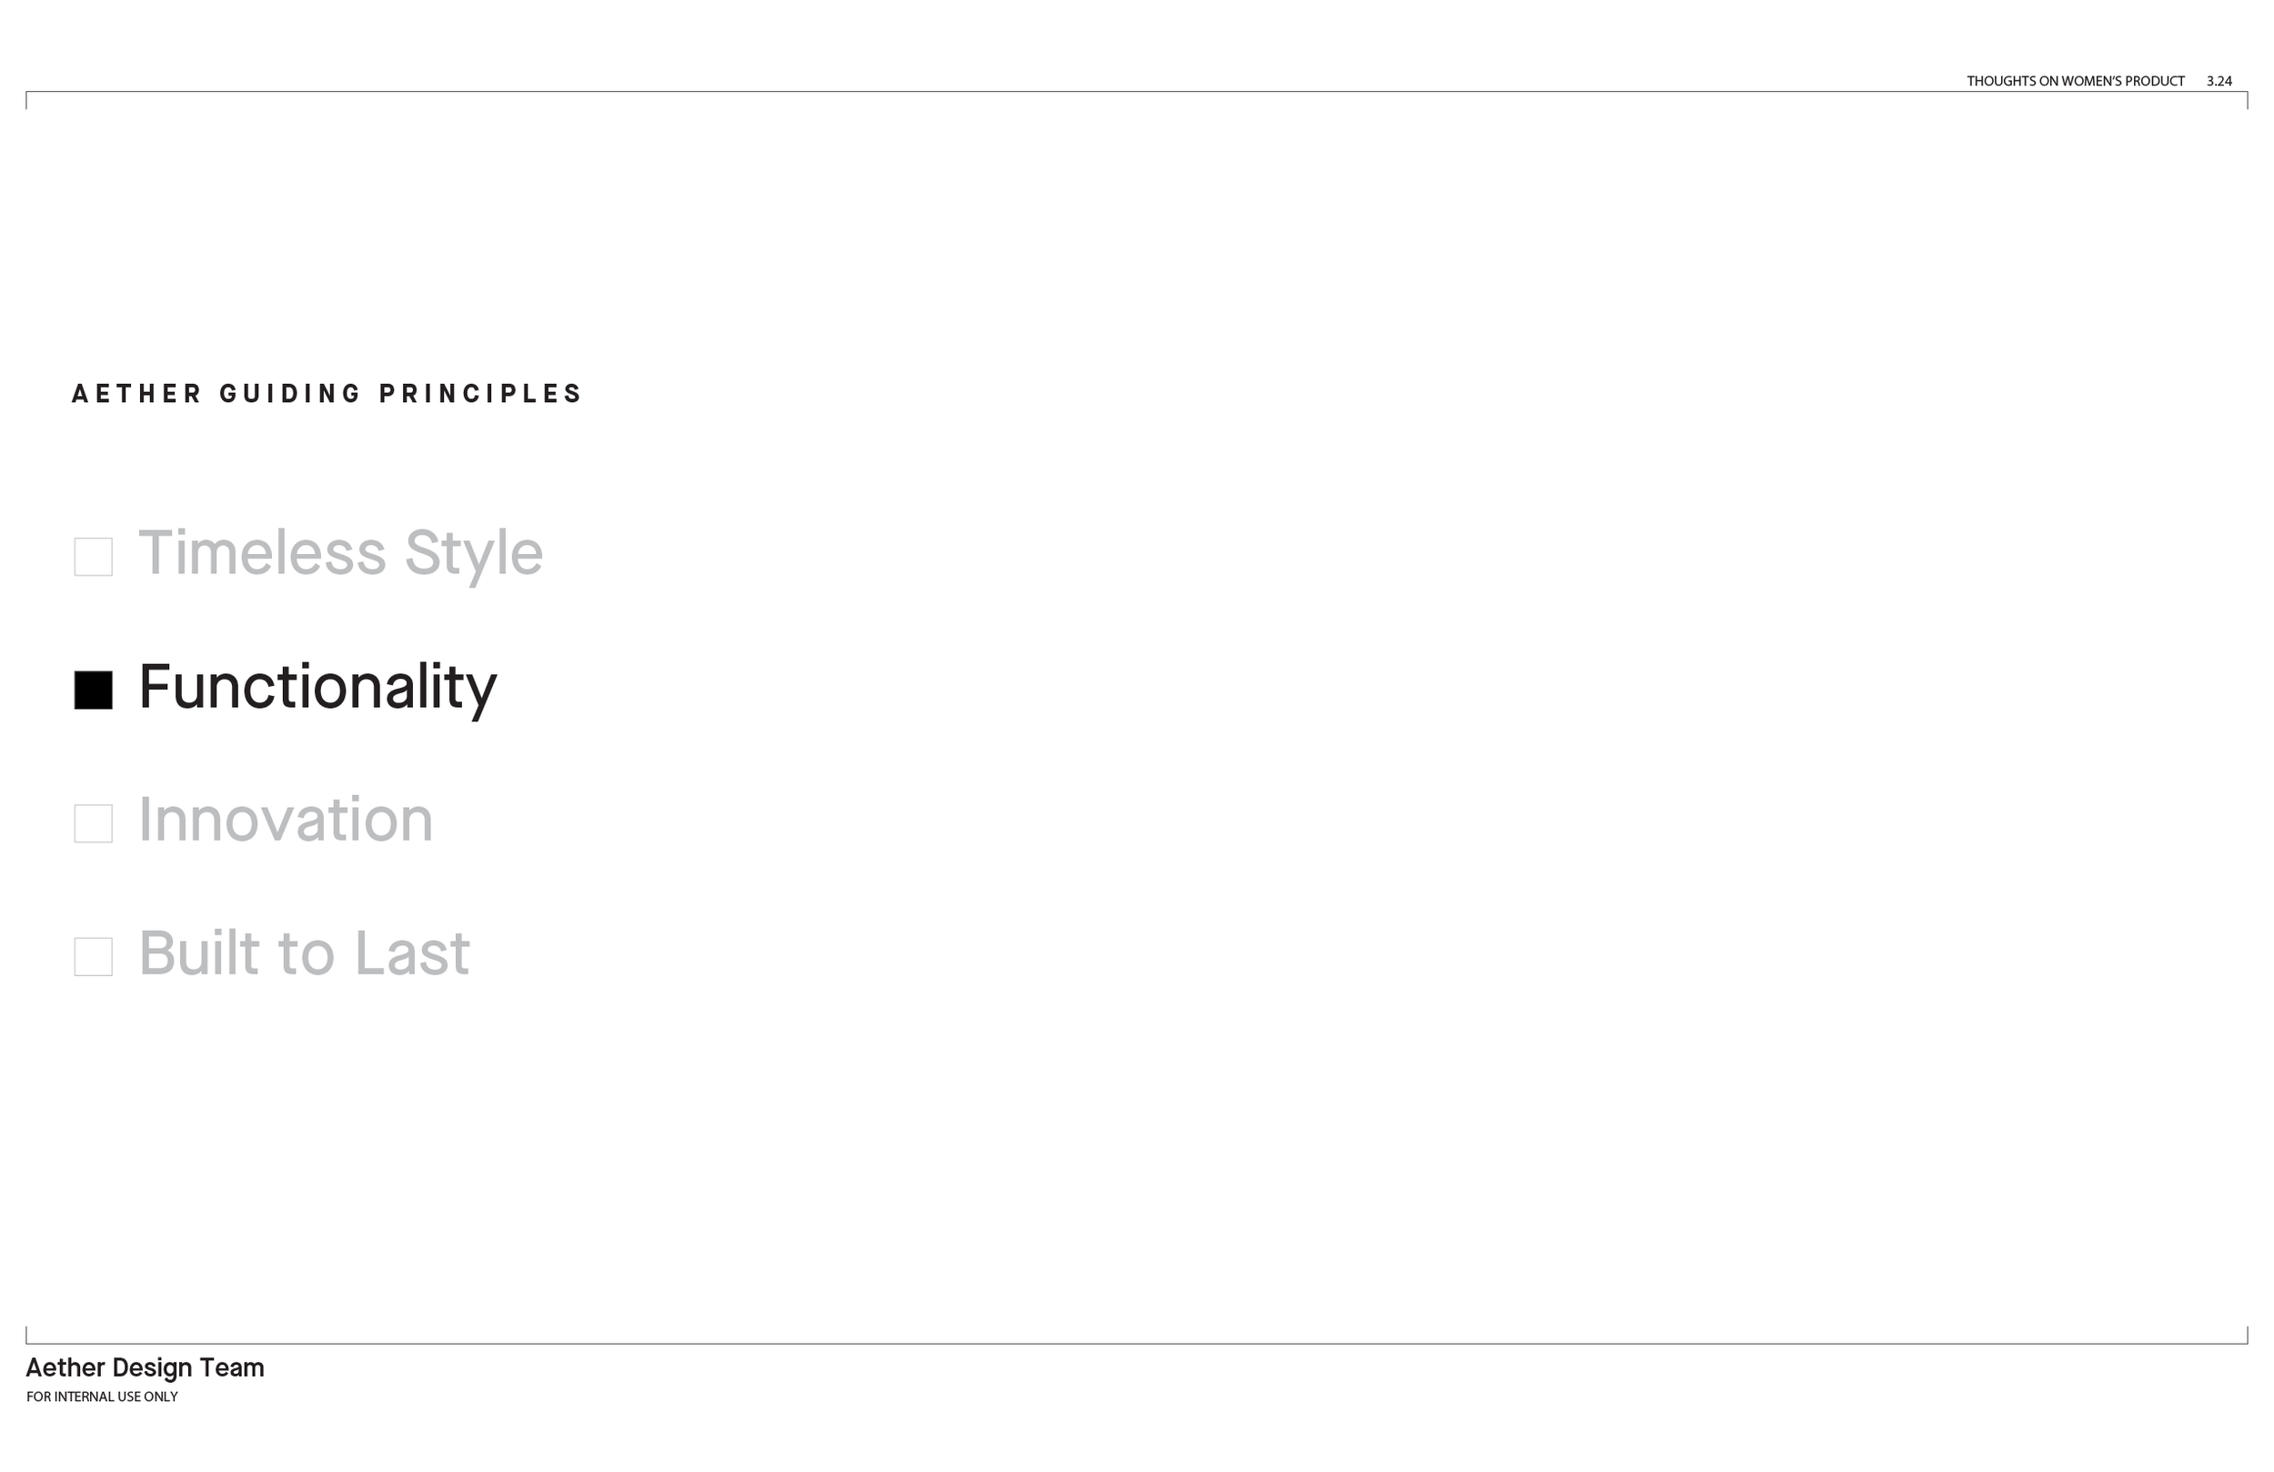Click the THOUGHTS ON WOMEN'S PRODUCT header
The height and width of the screenshot is (1472, 2274).
coord(2076,81)
